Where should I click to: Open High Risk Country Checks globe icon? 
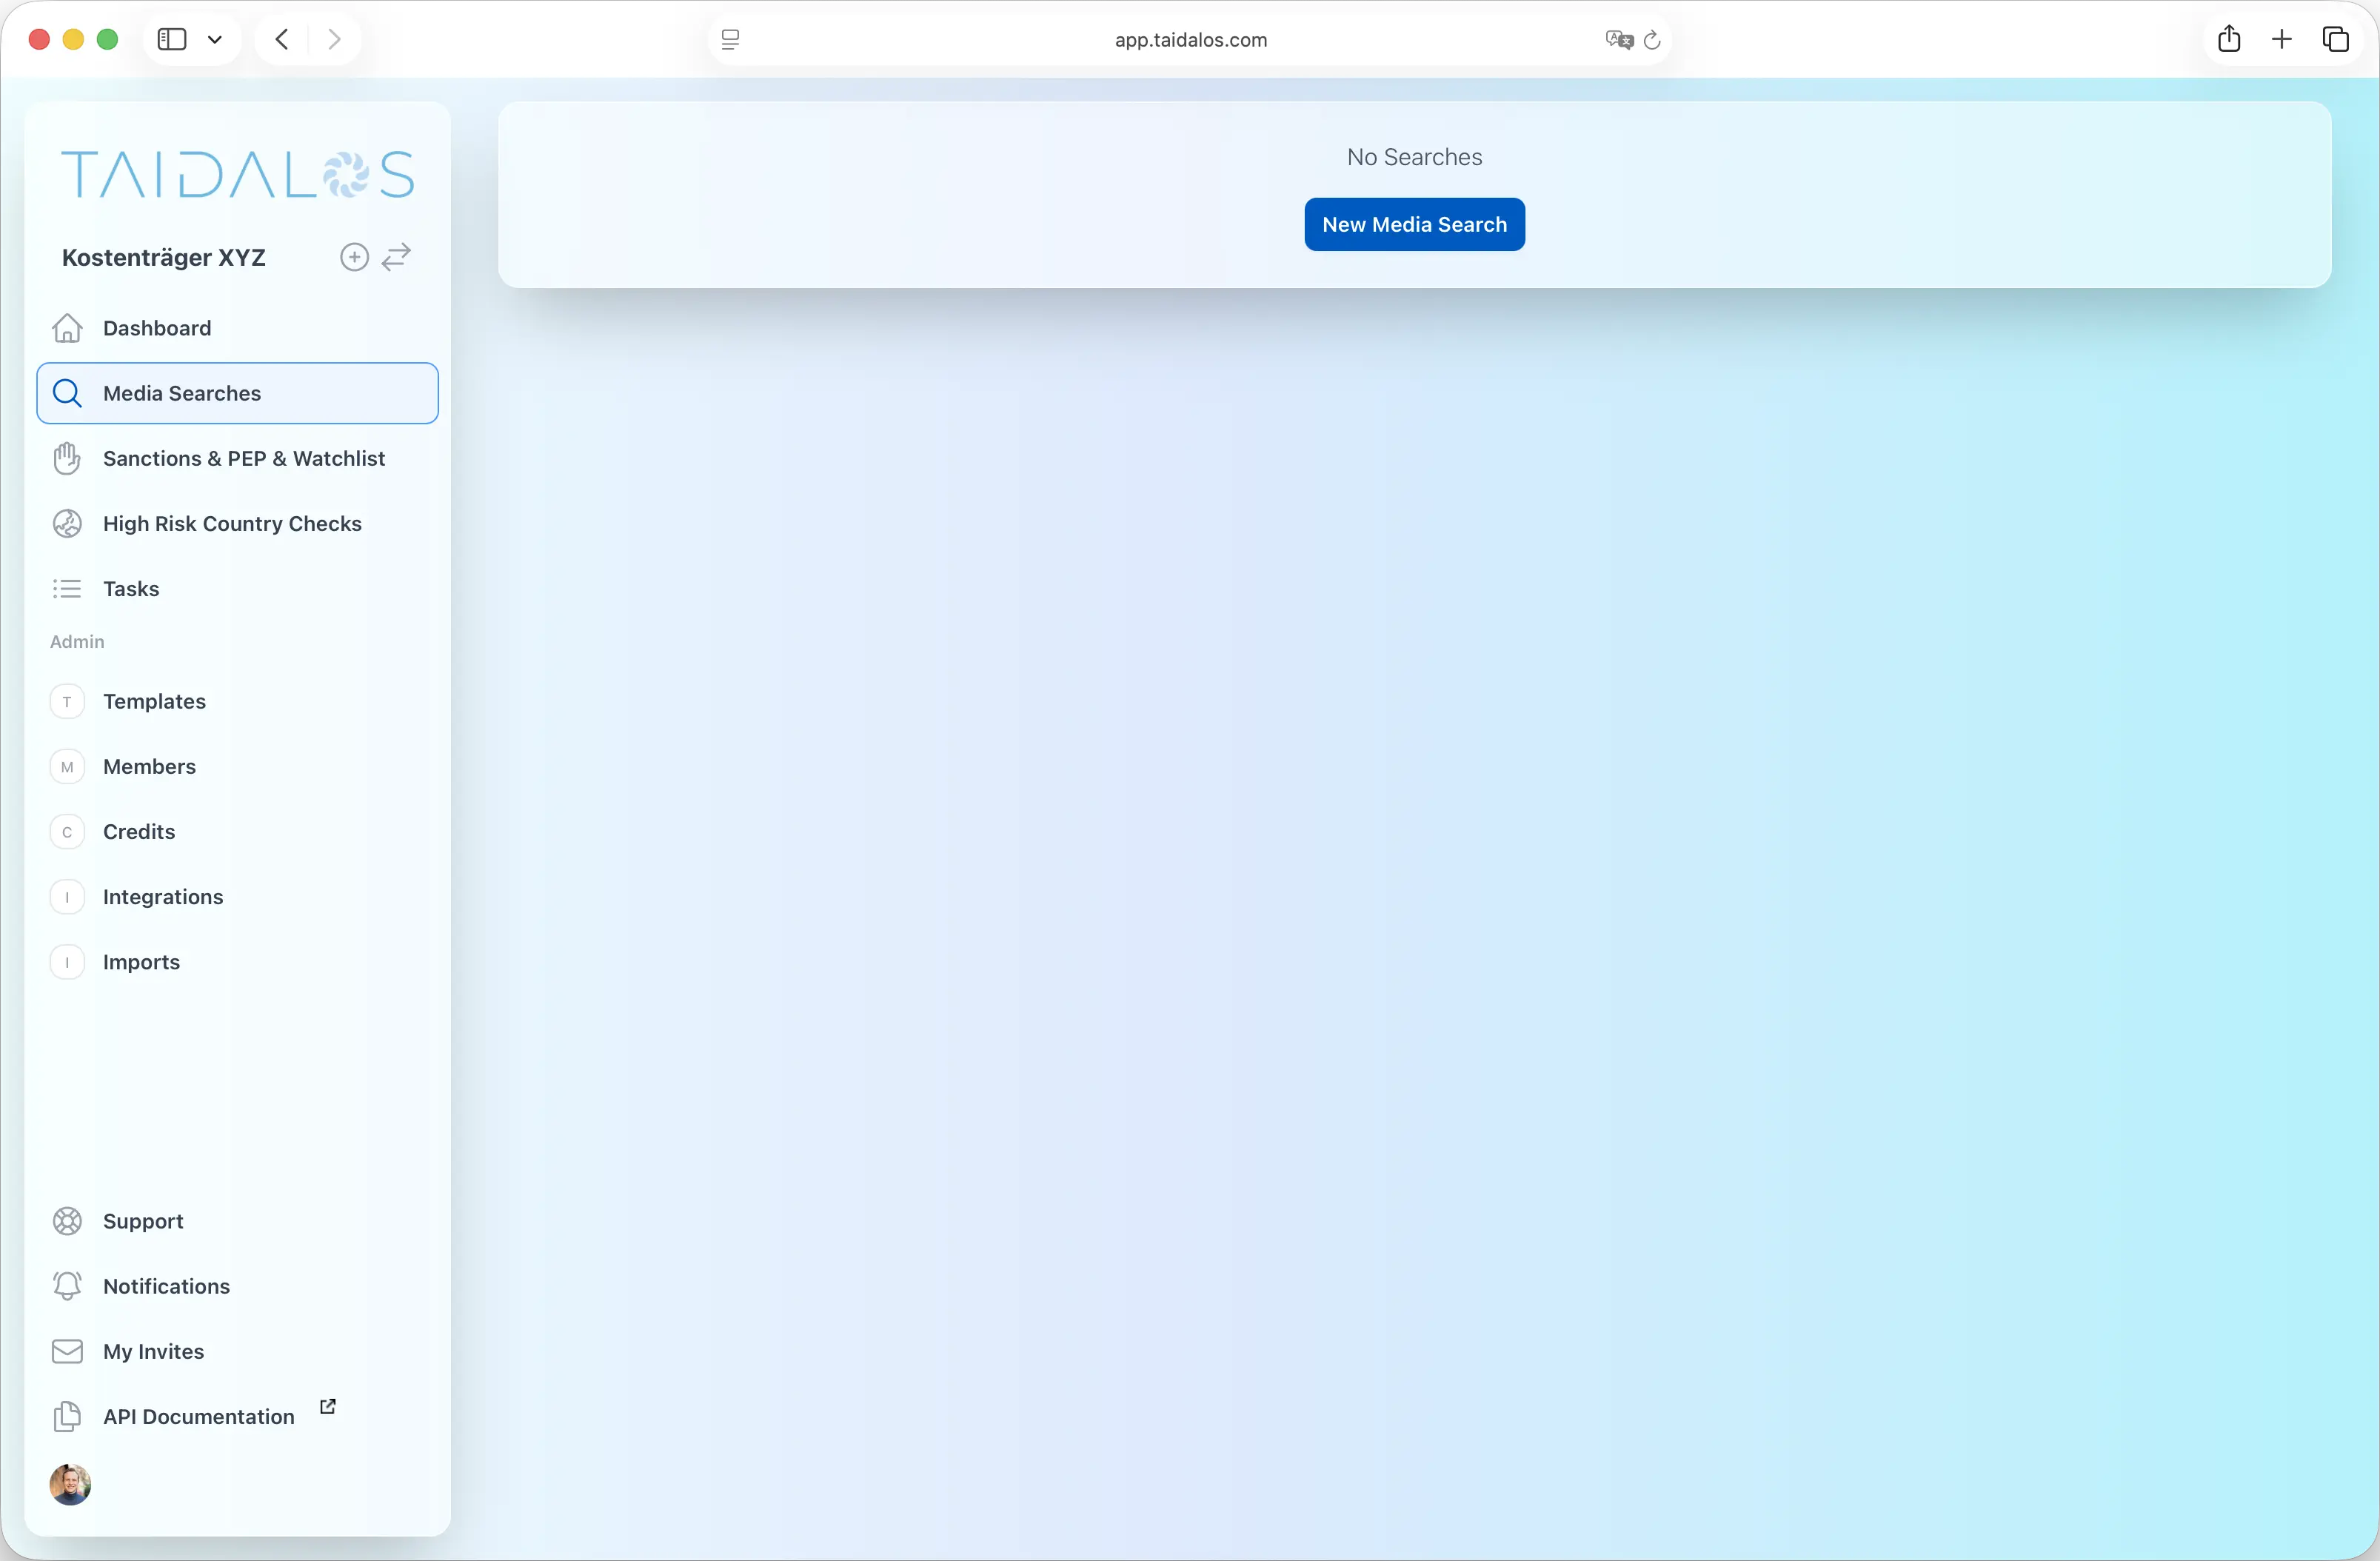67,523
